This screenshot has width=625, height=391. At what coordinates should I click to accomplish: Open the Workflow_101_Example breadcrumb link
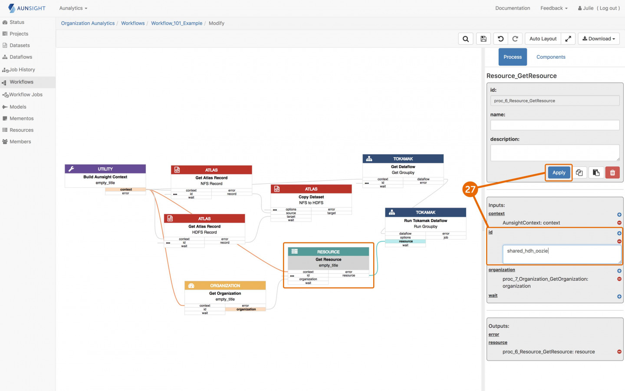coord(176,23)
